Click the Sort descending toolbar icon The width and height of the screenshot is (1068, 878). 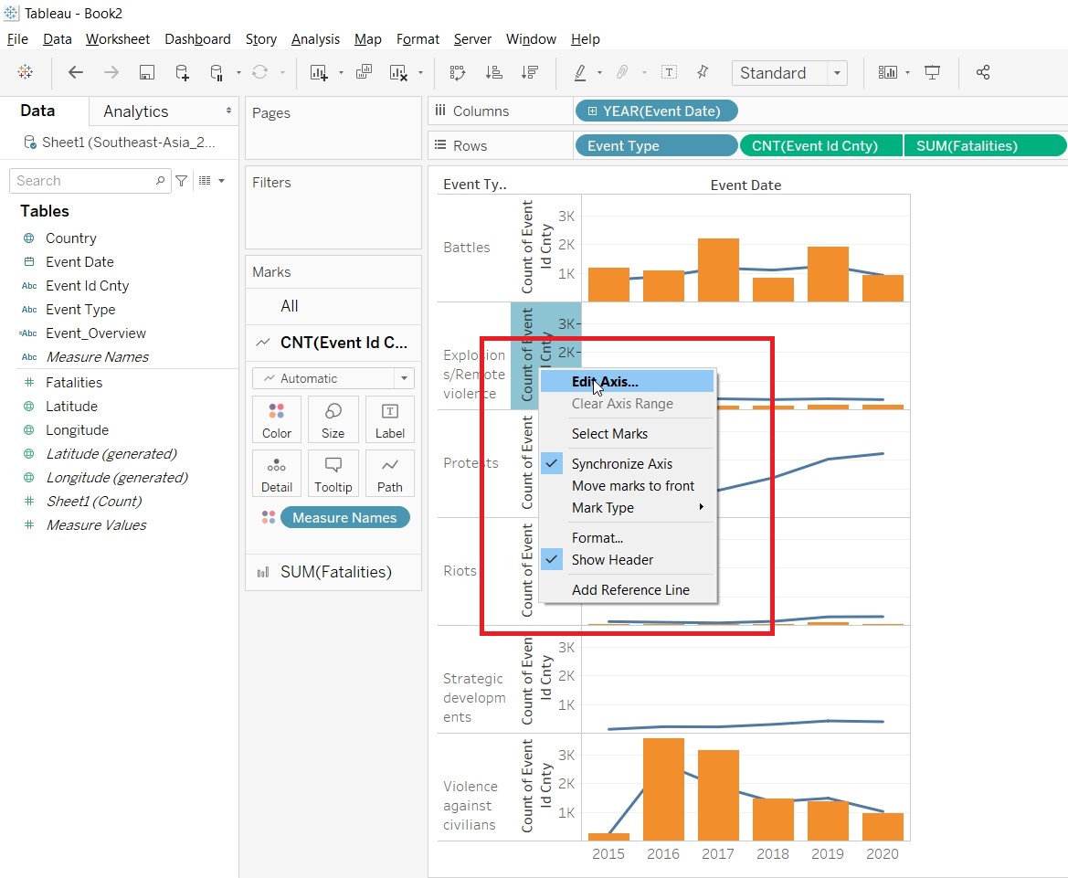[x=529, y=73]
